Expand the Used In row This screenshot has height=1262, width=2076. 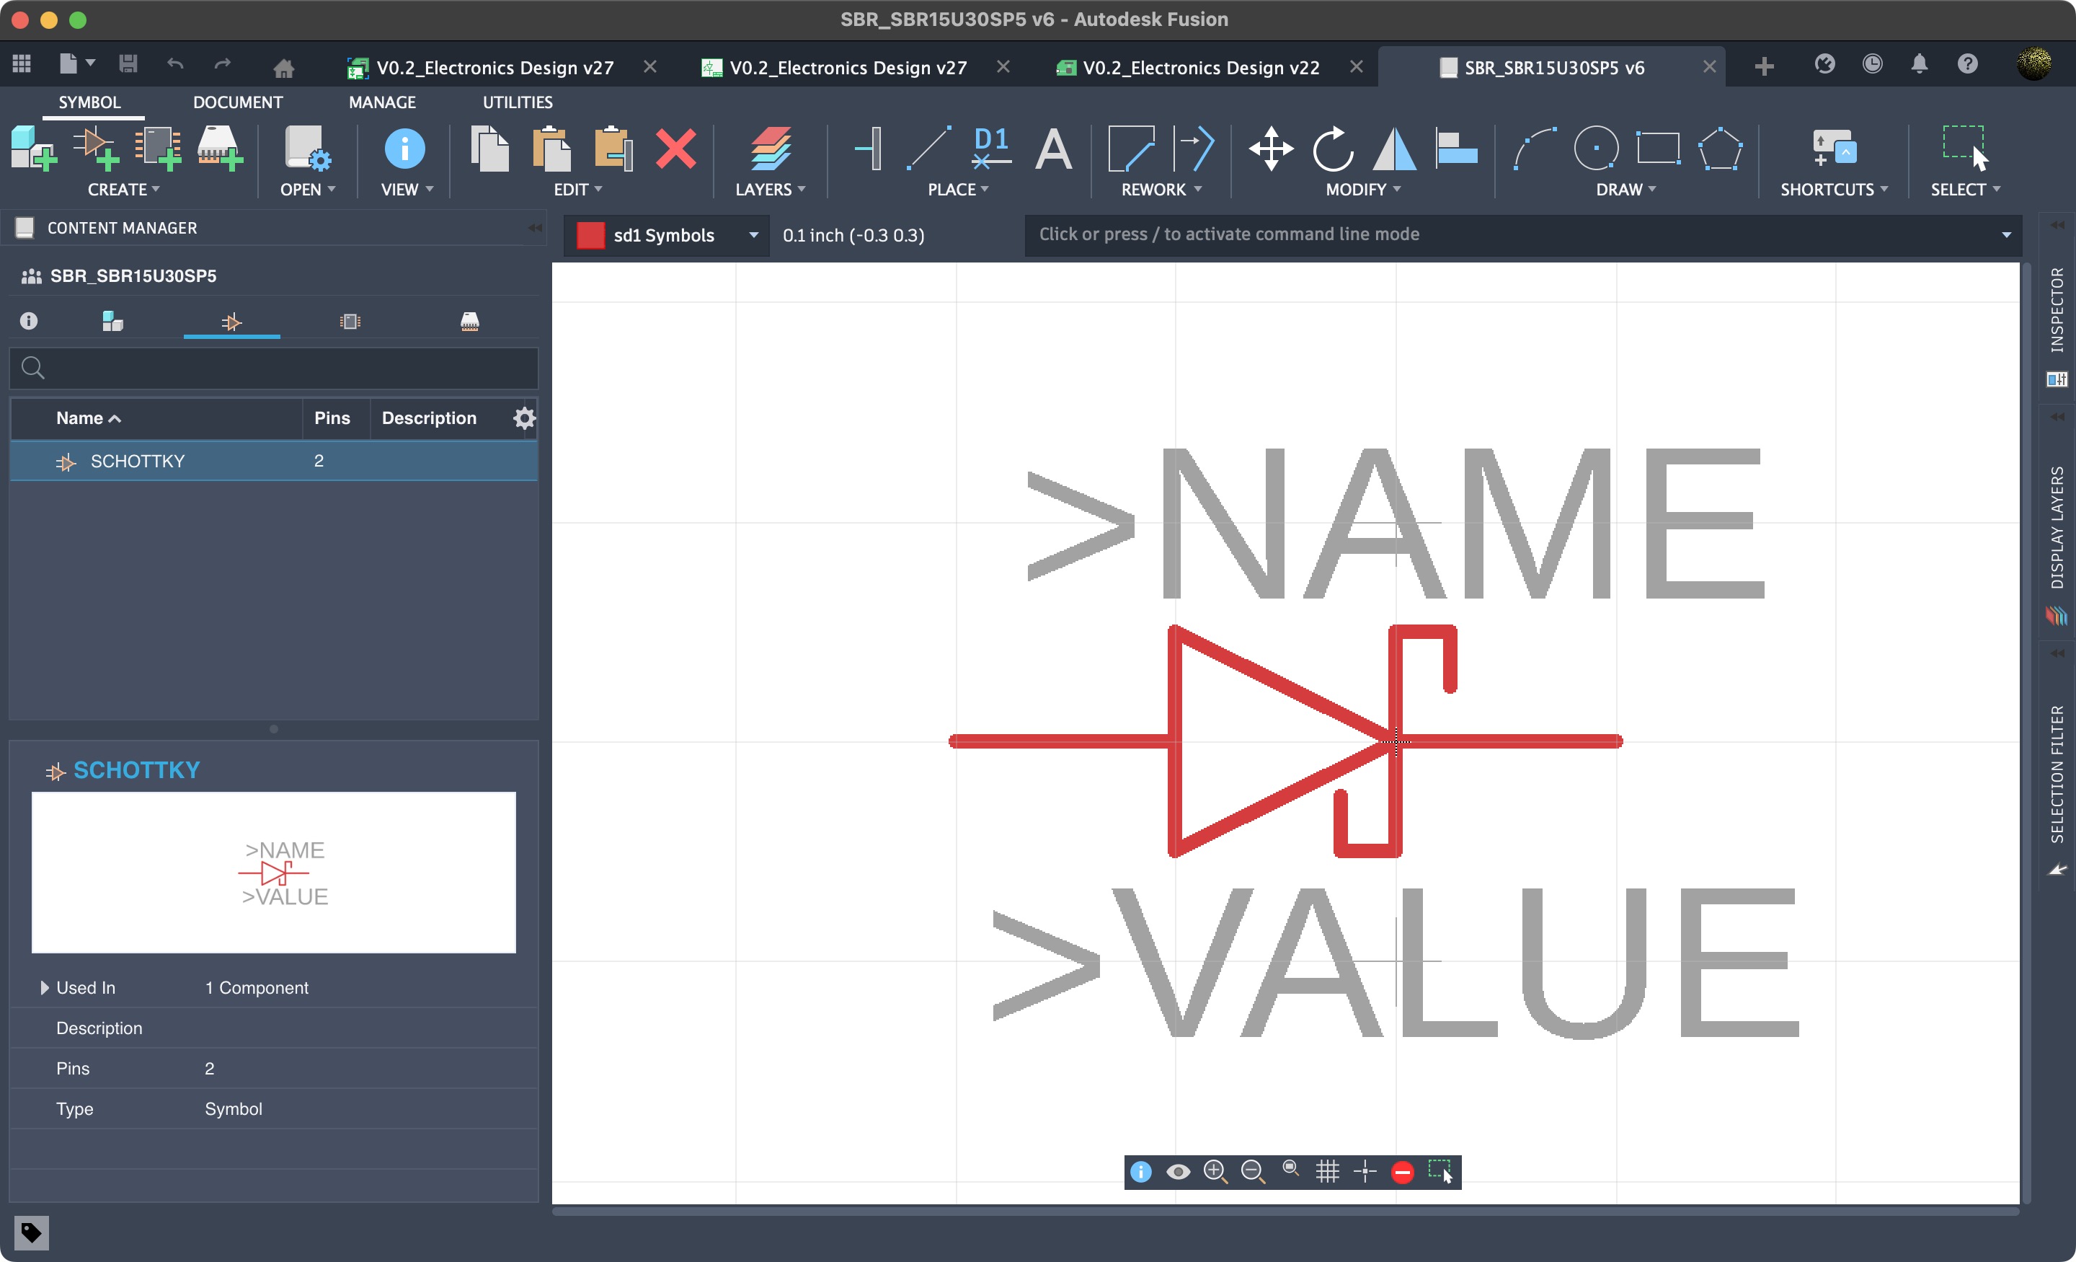(45, 987)
